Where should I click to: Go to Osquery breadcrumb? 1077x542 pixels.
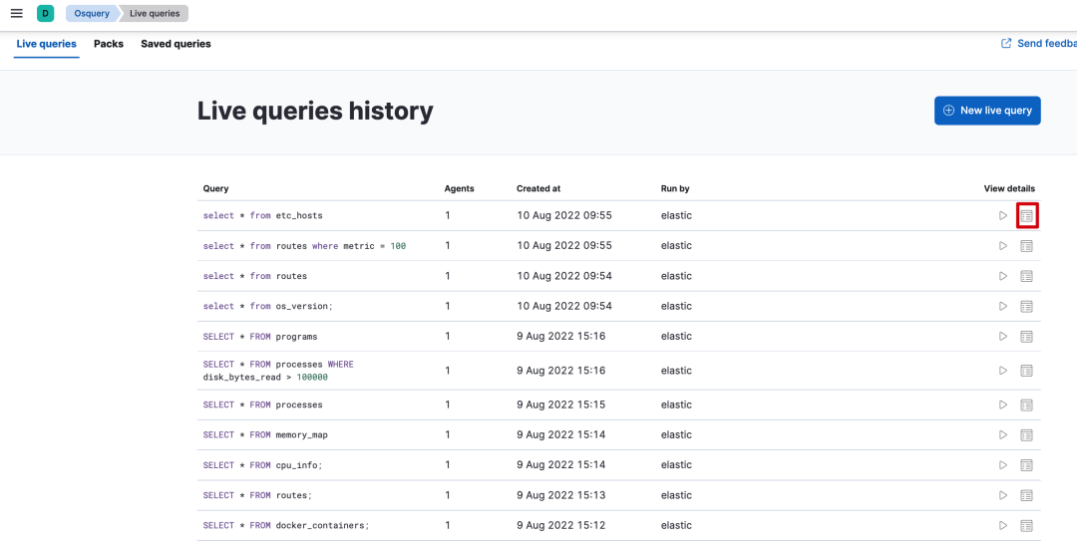click(x=91, y=13)
